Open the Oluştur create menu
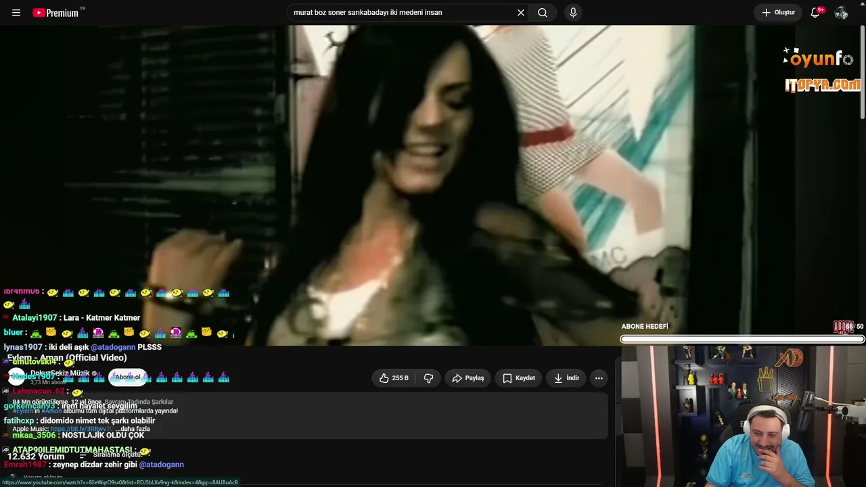This screenshot has width=866, height=487. pyautogui.click(x=778, y=13)
